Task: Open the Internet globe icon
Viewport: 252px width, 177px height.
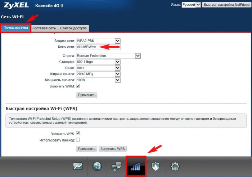Action: pos(97,166)
